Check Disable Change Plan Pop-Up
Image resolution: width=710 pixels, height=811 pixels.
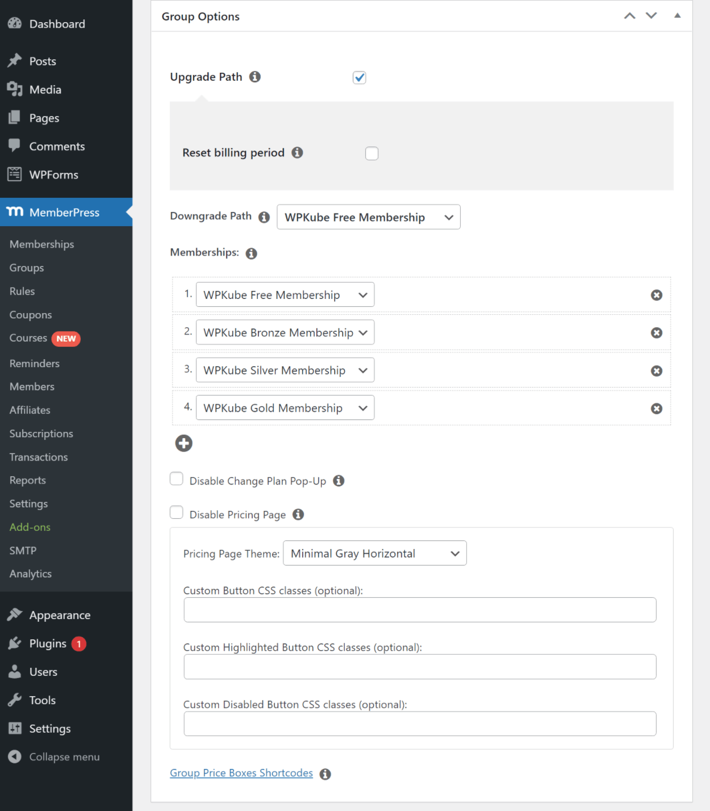[177, 479]
